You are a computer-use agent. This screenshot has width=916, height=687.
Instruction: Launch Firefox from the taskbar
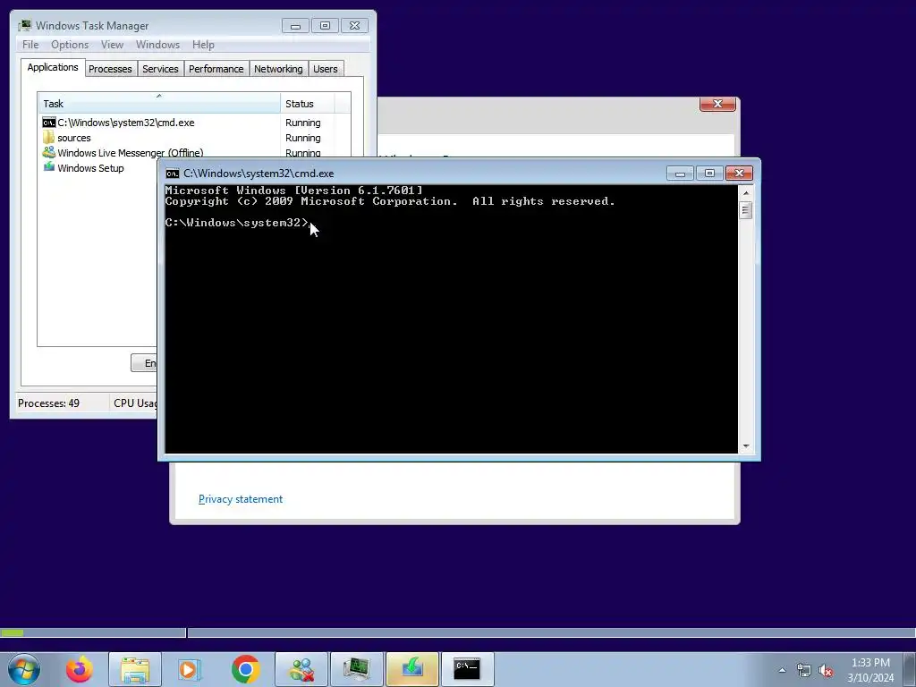[x=80, y=669]
